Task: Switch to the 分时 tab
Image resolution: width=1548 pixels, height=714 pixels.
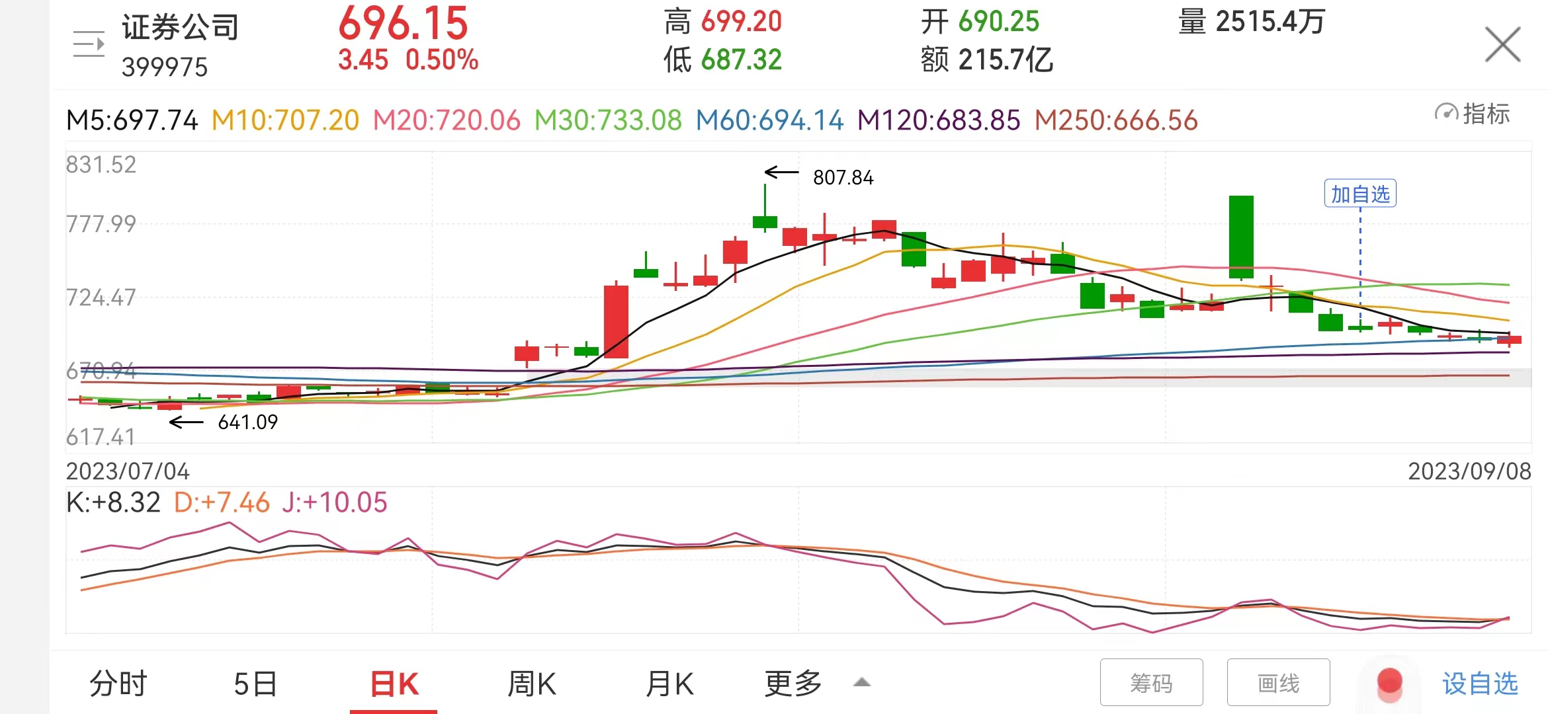Action: [x=118, y=684]
